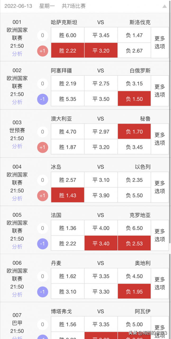Click the -1 badge on France vs Croatia match
This screenshot has width=171, height=339.
pos(43,244)
